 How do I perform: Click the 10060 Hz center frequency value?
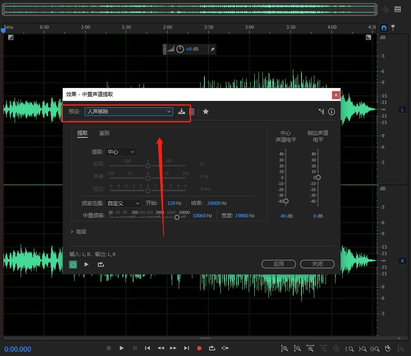click(x=202, y=216)
